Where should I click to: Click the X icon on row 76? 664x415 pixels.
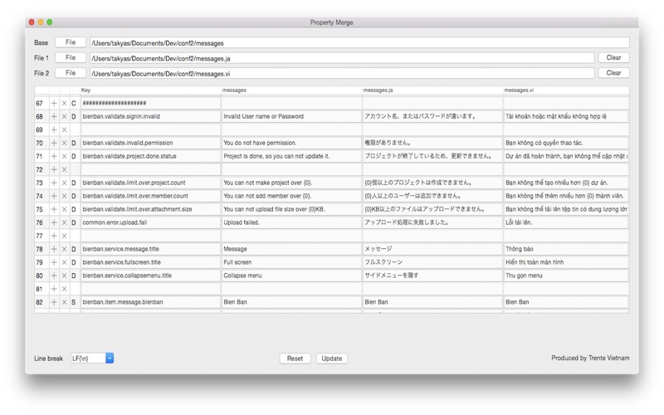(x=65, y=222)
